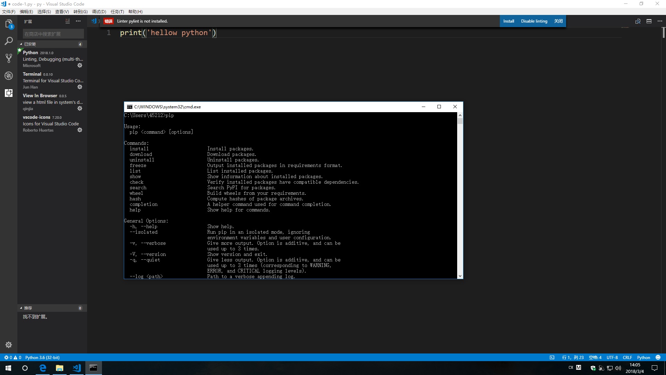Open the volume control in system tray
This screenshot has width=666, height=375.
click(x=618, y=368)
